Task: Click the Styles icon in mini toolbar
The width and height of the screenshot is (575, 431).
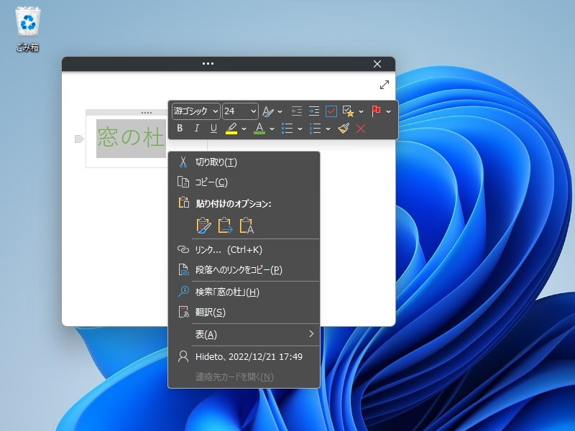Action: (x=267, y=111)
